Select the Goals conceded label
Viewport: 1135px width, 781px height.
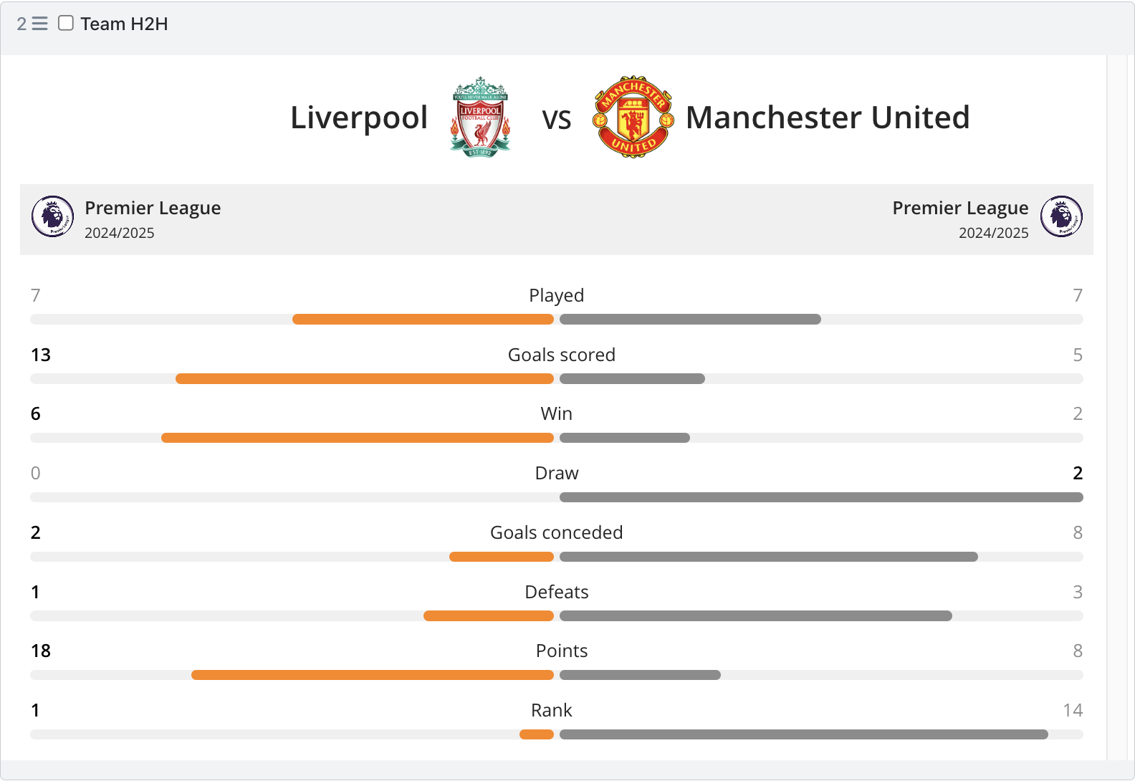click(557, 532)
